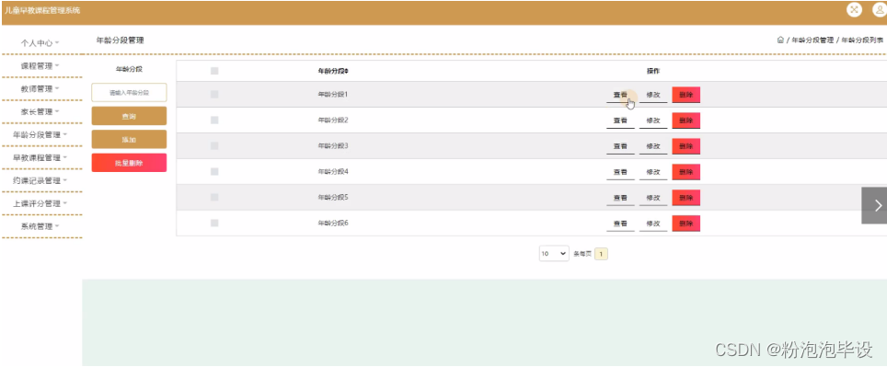Image resolution: width=887 pixels, height=367 pixels.
Task: Expand the 上课评分管理 sidebar menu
Action: tap(40, 203)
